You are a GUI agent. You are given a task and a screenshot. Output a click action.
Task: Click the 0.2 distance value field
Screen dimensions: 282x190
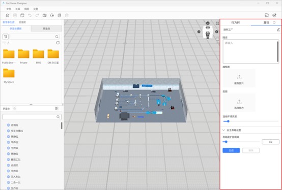pos(270,142)
